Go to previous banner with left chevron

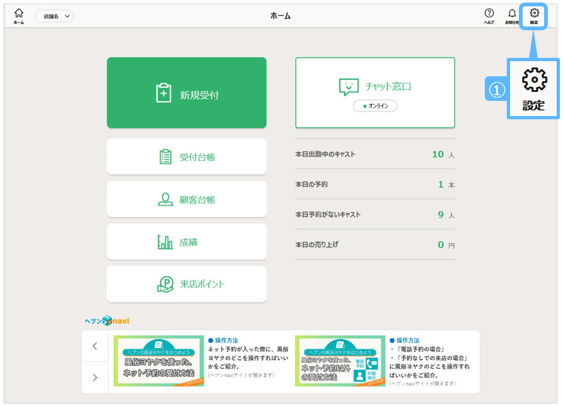(x=95, y=346)
